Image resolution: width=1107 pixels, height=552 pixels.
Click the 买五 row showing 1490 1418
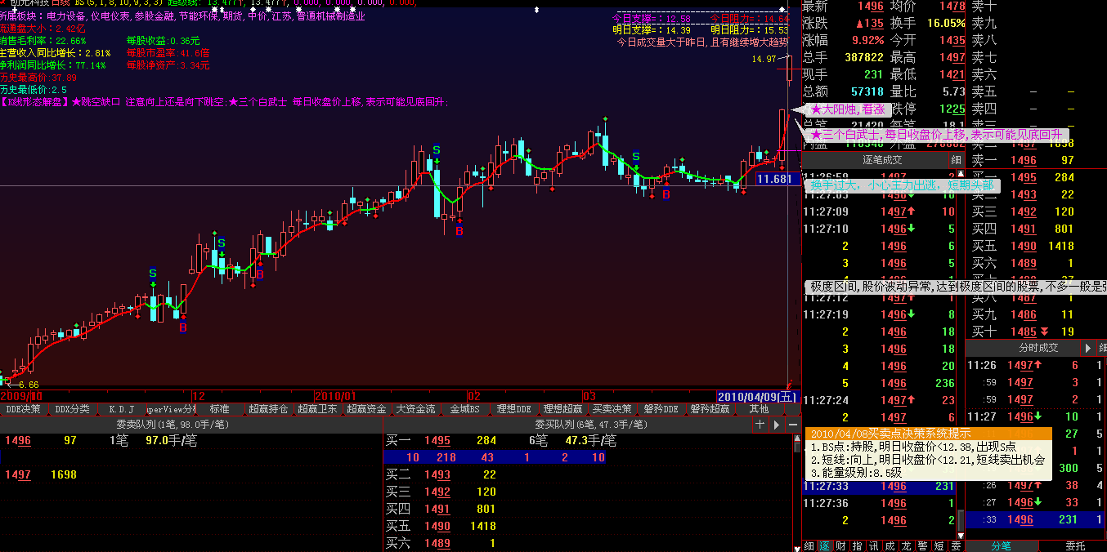point(441,526)
